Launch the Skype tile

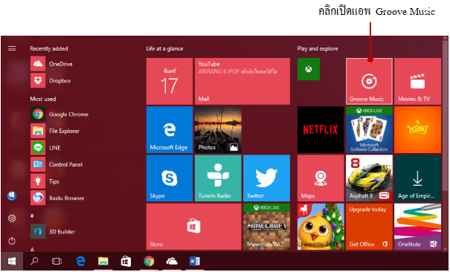point(170,178)
